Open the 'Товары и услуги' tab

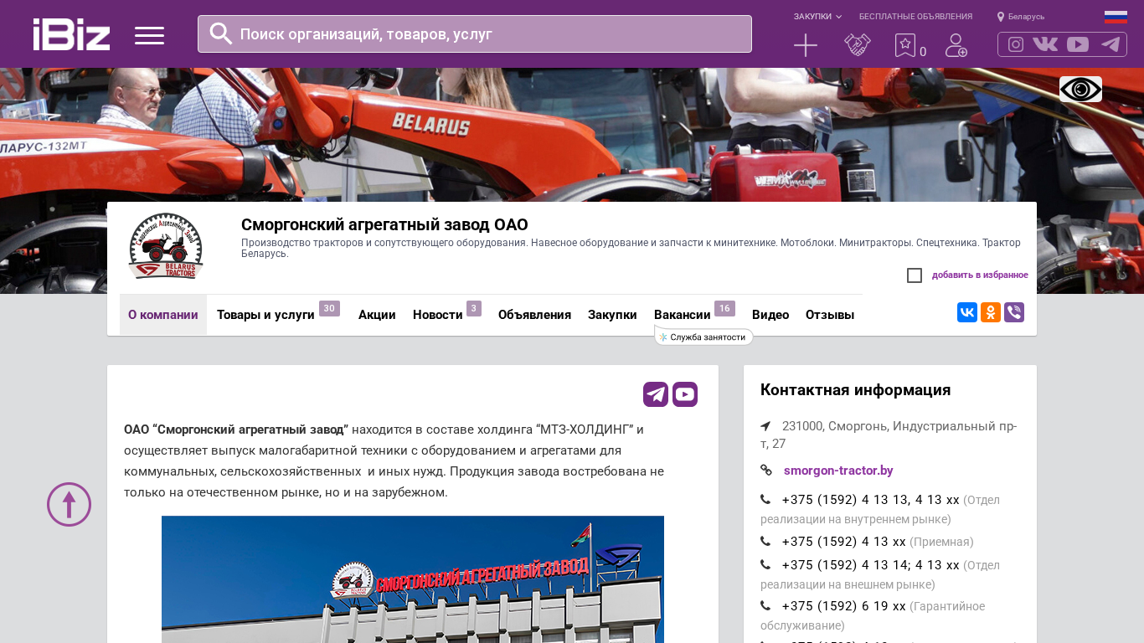265,315
